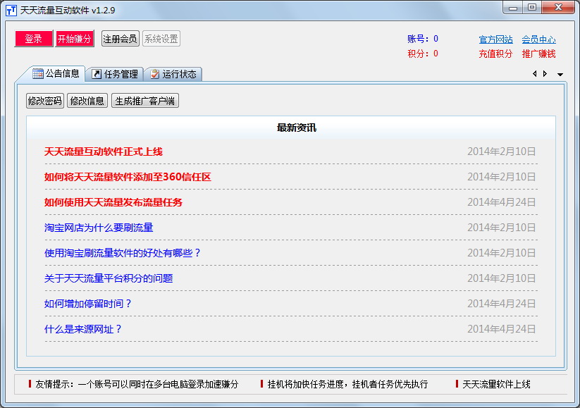The width and height of the screenshot is (580, 408).
Task: Open the 会员中心 link
Action: point(538,39)
